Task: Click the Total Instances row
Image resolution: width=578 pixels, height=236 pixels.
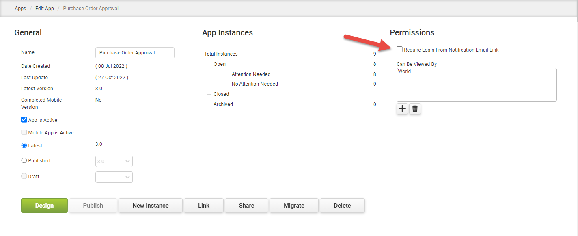Action: pos(290,54)
